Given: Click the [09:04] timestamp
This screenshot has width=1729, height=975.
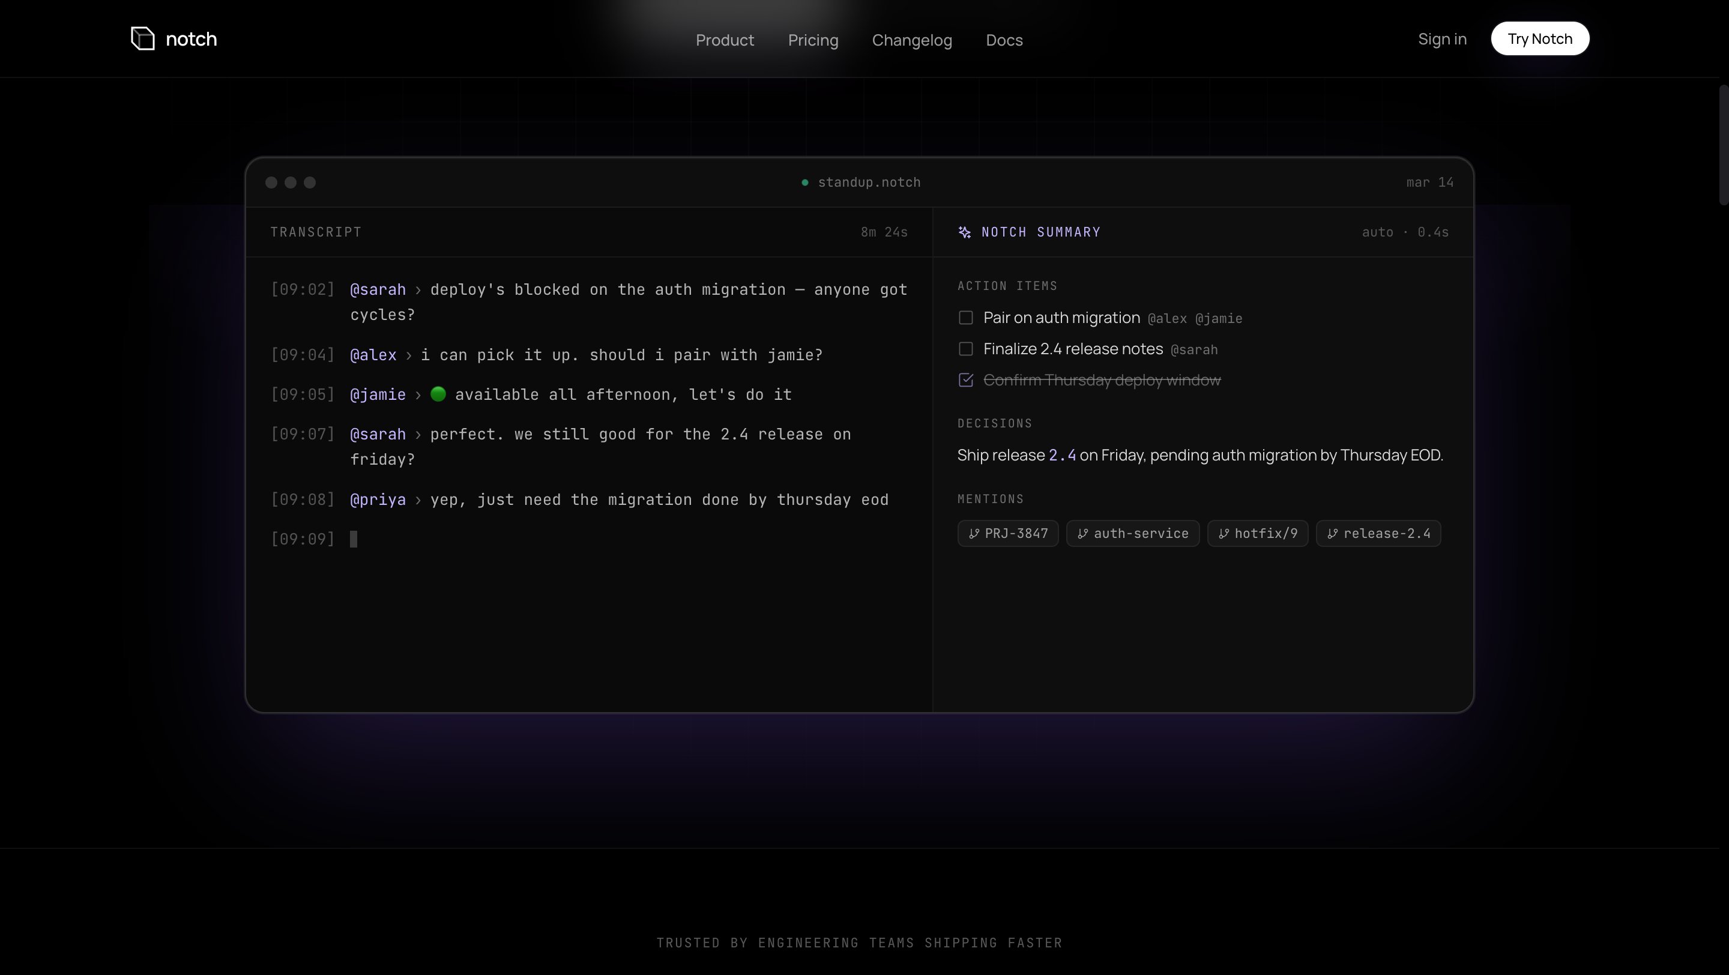Looking at the screenshot, I should click(x=303, y=354).
